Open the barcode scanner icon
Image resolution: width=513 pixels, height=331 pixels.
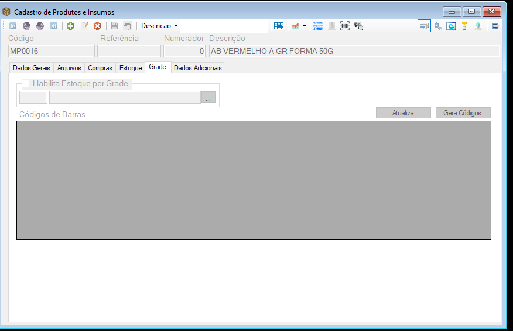[345, 26]
